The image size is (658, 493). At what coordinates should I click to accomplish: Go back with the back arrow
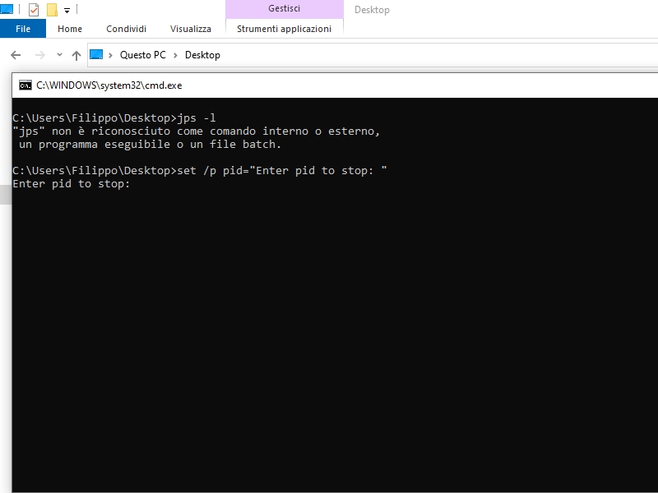coord(16,55)
